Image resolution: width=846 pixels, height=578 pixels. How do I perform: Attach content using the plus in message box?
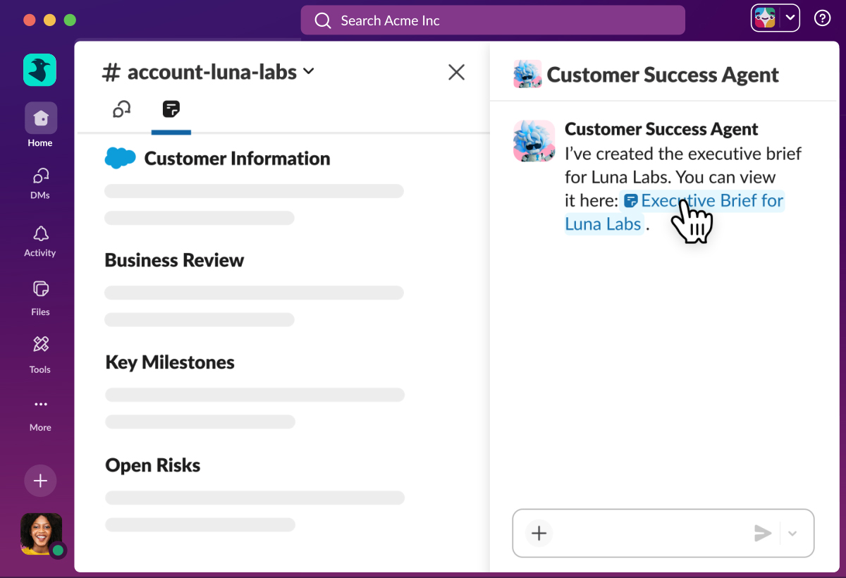tap(538, 534)
